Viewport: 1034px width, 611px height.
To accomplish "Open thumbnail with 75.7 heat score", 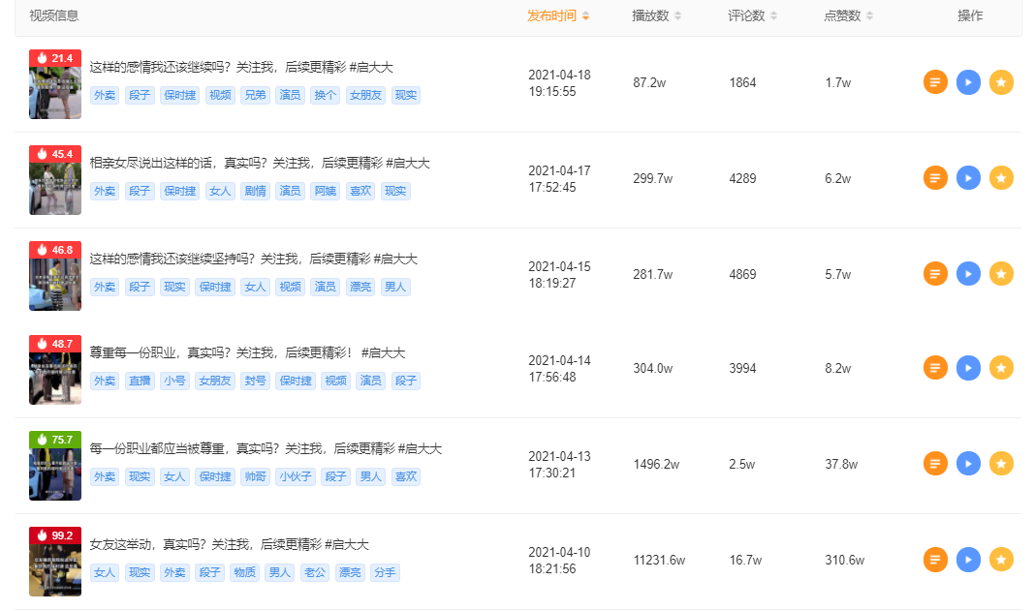I will (55, 466).
